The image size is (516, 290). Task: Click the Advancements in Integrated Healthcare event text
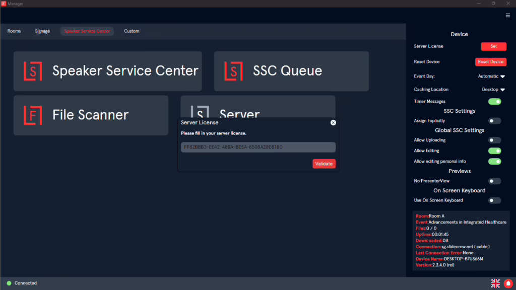click(x=467, y=222)
